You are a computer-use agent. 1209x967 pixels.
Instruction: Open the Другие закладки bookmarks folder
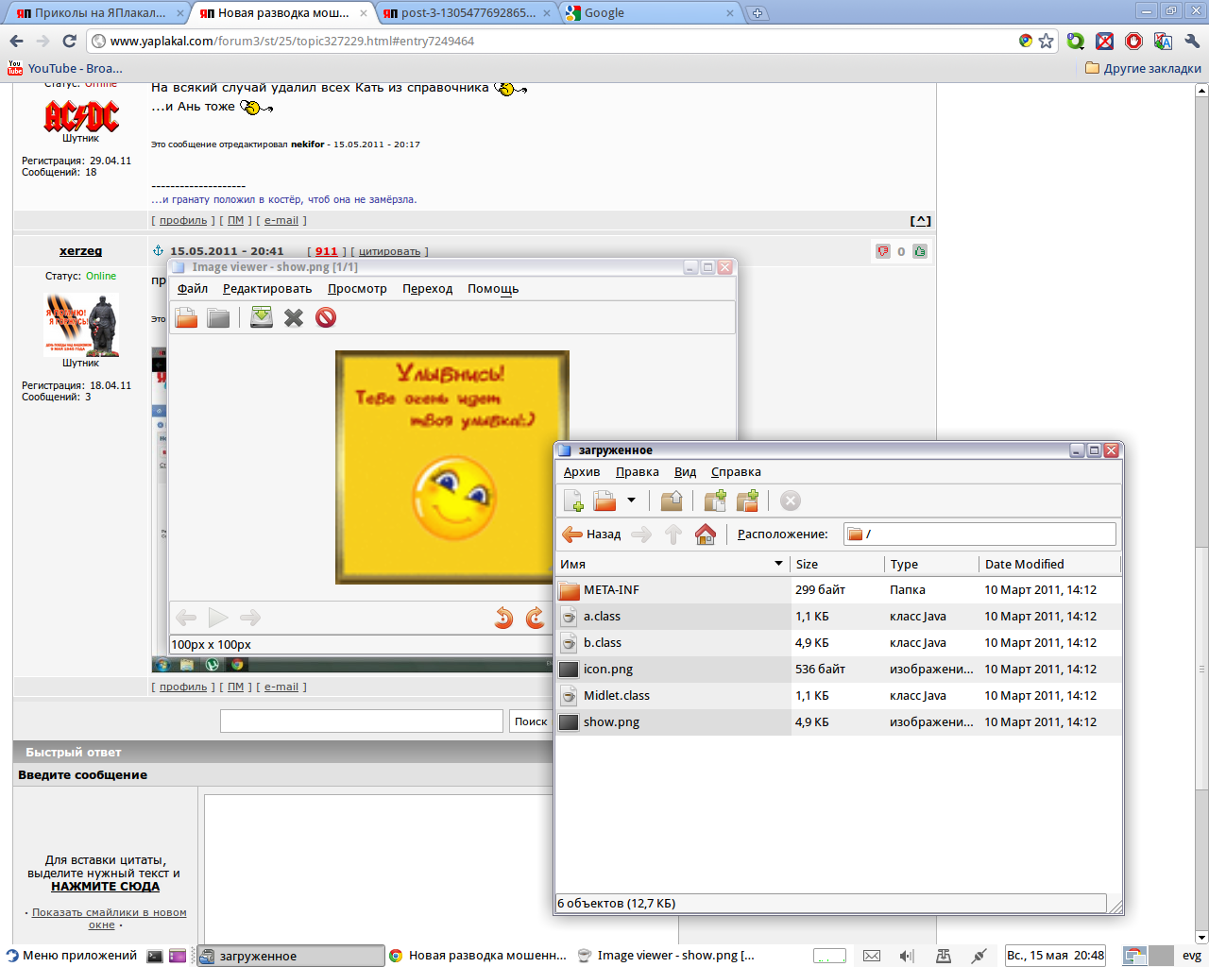pyautogui.click(x=1143, y=68)
